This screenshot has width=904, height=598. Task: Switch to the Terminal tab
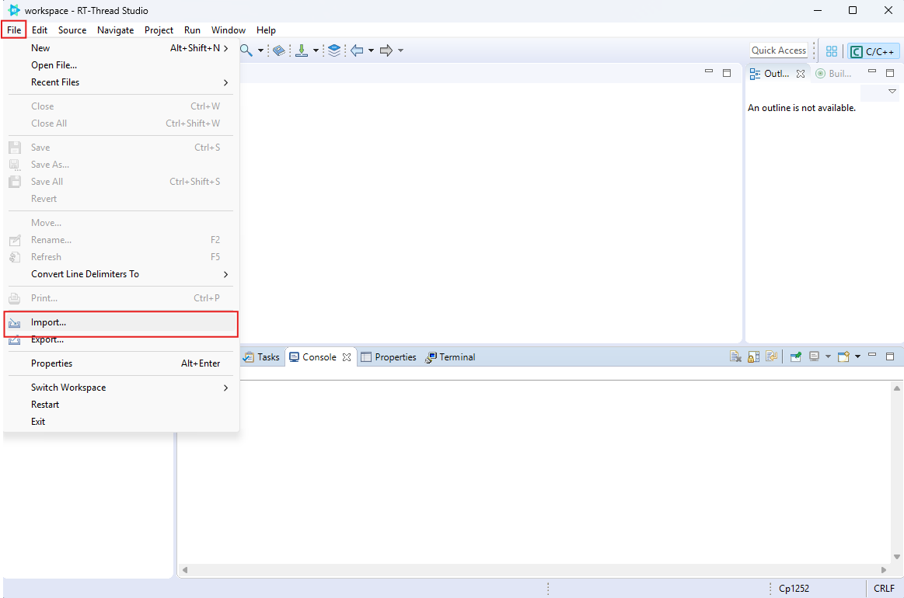click(451, 357)
